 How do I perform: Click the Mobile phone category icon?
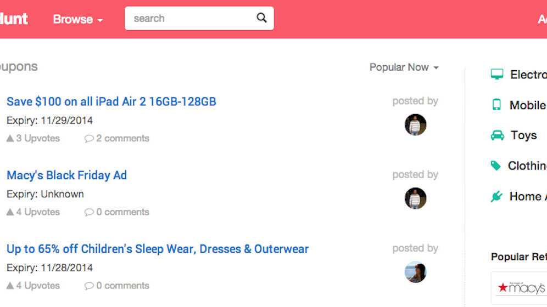pos(496,105)
